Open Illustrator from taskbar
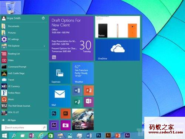The width and height of the screenshot is (185, 139). (x=108, y=135)
